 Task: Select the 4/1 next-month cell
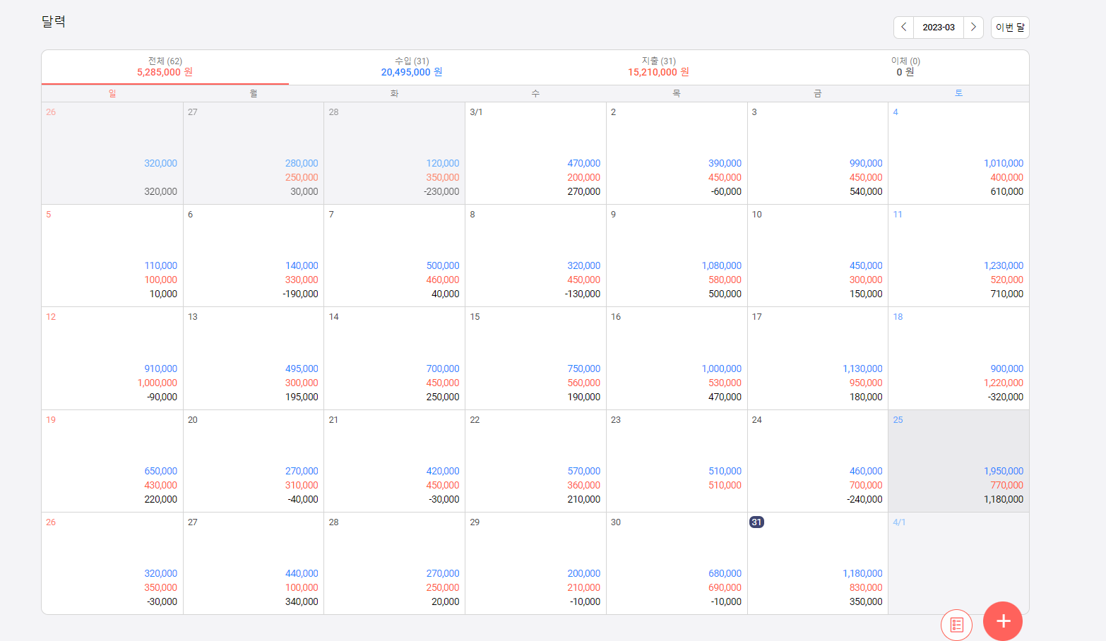pyautogui.click(x=958, y=563)
